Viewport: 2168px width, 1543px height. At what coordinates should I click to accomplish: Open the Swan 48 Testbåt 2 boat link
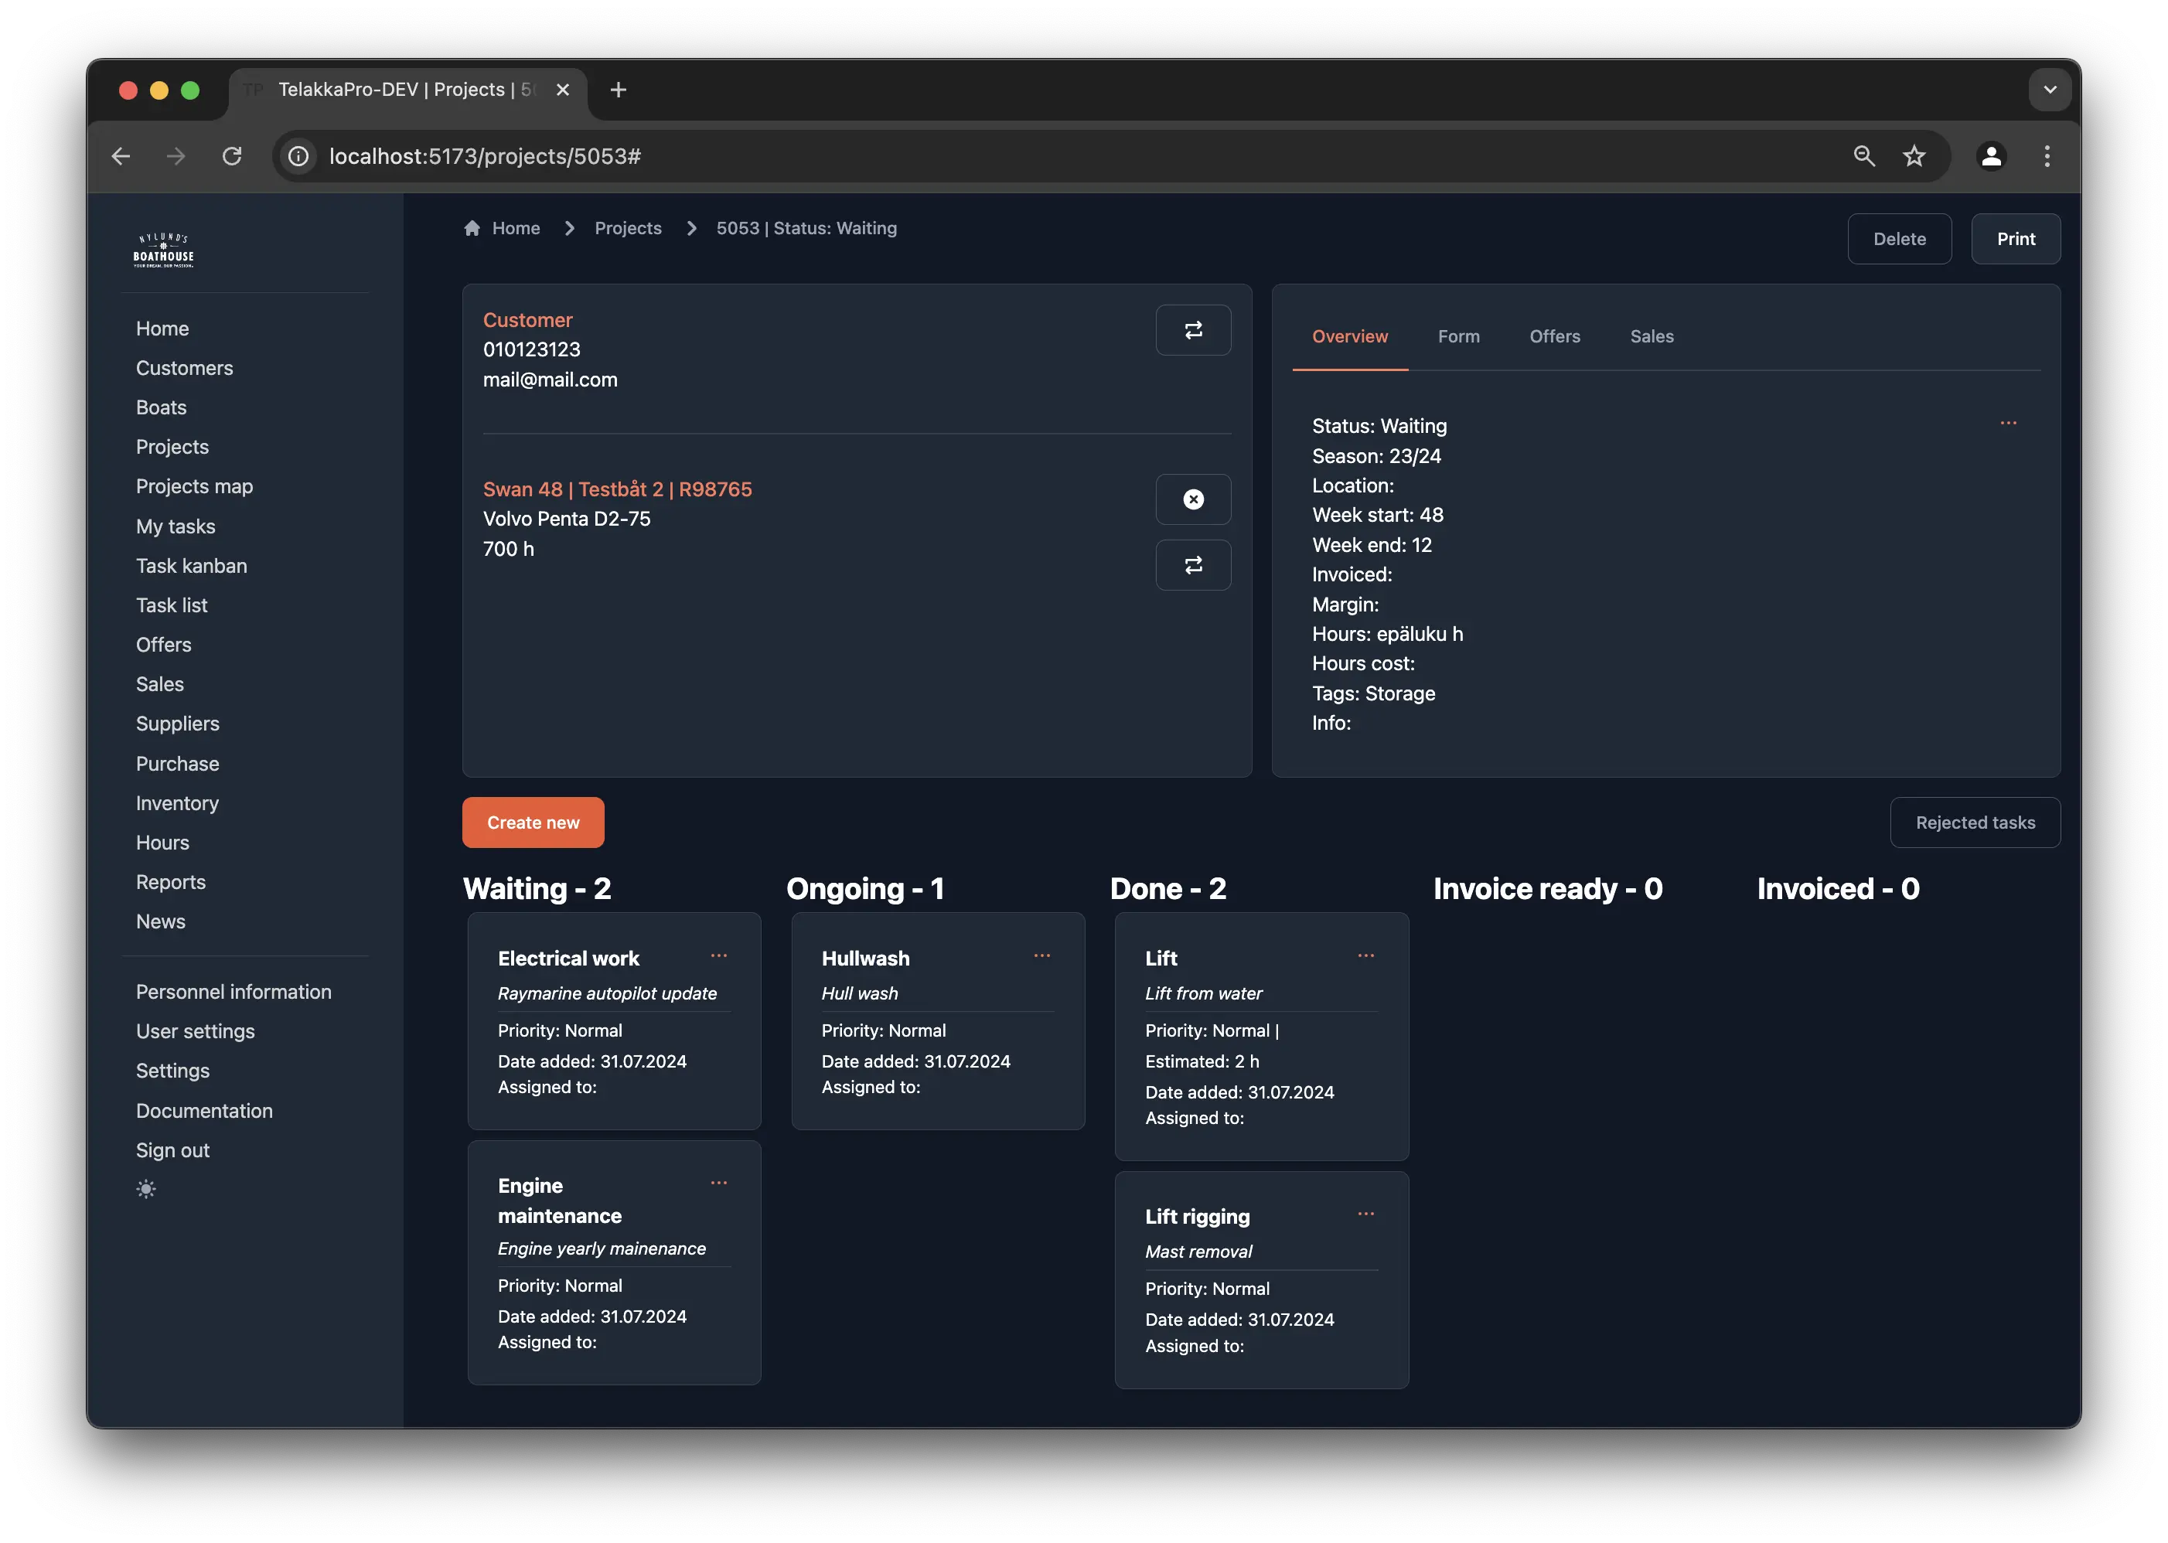pos(618,489)
